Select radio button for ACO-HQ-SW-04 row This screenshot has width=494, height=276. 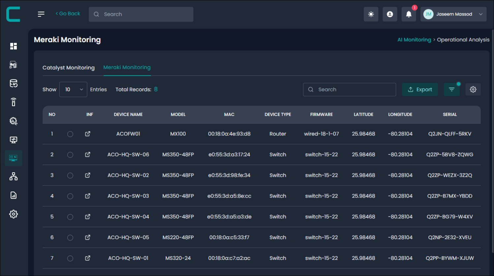[70, 217]
